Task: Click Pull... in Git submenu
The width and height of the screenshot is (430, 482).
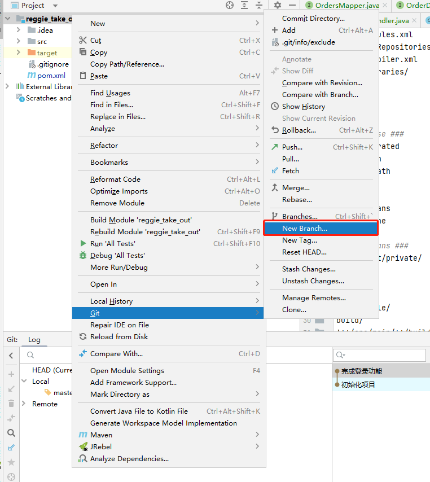Action: [x=321, y=159]
